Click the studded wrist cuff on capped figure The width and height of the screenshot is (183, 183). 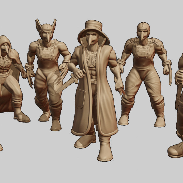pos(167,63)
